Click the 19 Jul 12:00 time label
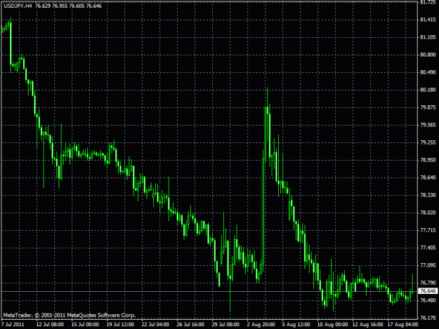 (x=120, y=325)
